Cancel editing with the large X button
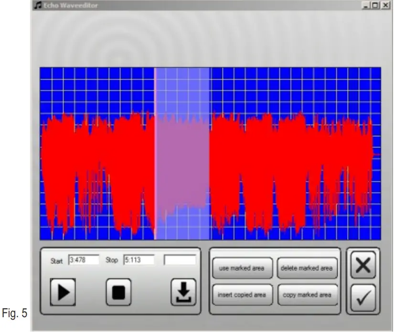 click(x=363, y=265)
